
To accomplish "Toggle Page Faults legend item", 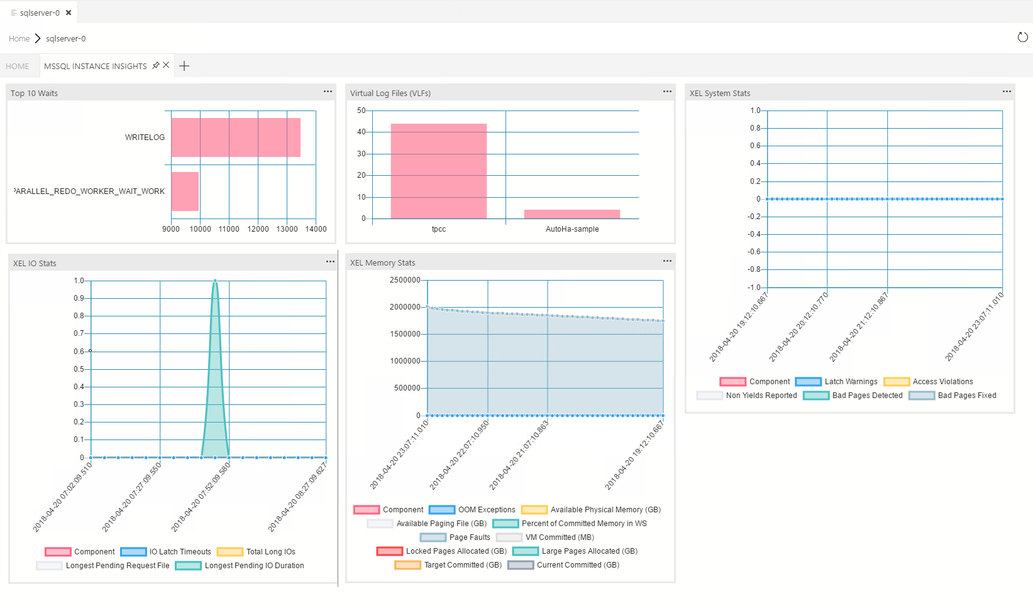I will coord(455,537).
